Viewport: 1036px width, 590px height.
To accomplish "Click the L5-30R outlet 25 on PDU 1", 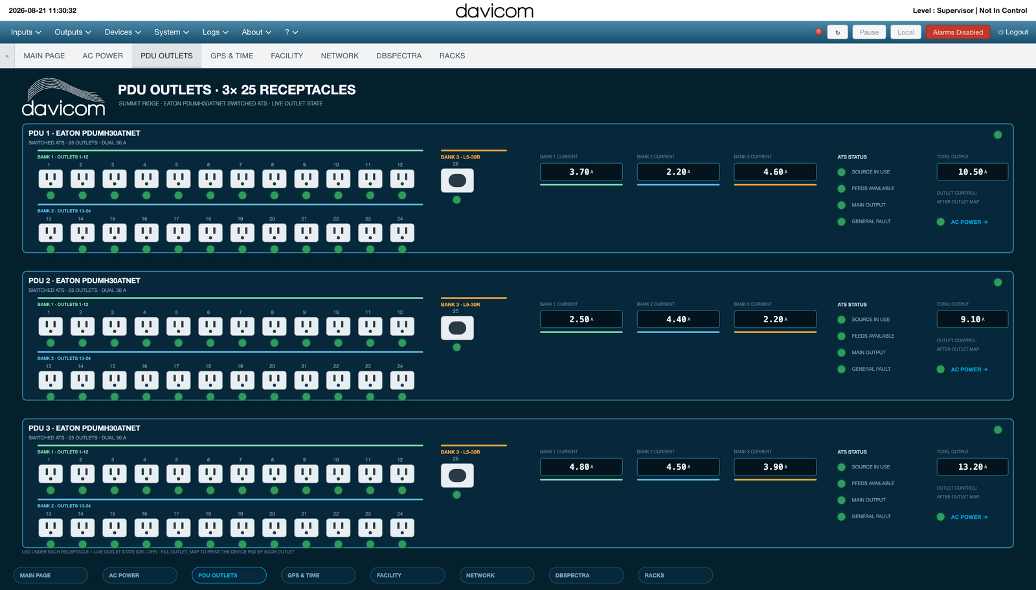I will (x=457, y=181).
